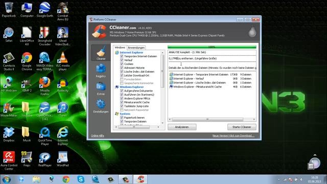Toggle Aufgerufene Dokumente checkbox
The image size is (327, 184).
(122, 91)
